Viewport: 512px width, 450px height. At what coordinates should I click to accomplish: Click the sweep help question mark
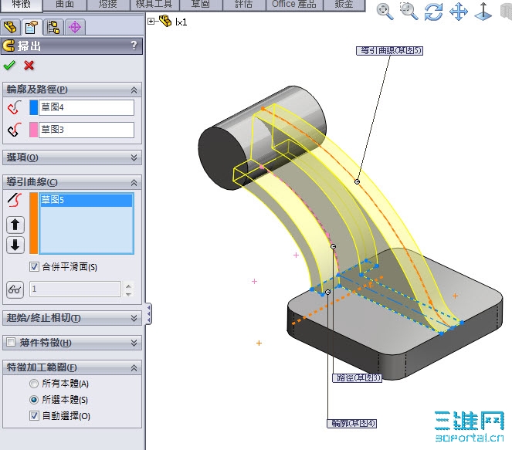(134, 45)
